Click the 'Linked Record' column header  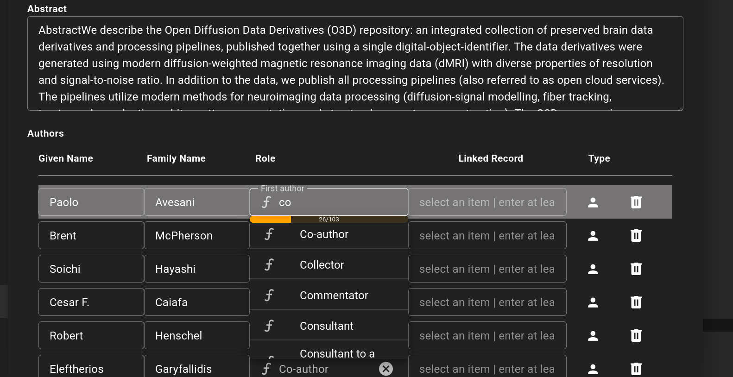pos(491,158)
